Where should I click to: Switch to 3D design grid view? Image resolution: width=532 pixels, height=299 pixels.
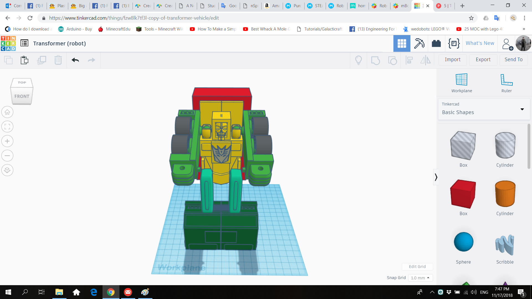pos(401,43)
